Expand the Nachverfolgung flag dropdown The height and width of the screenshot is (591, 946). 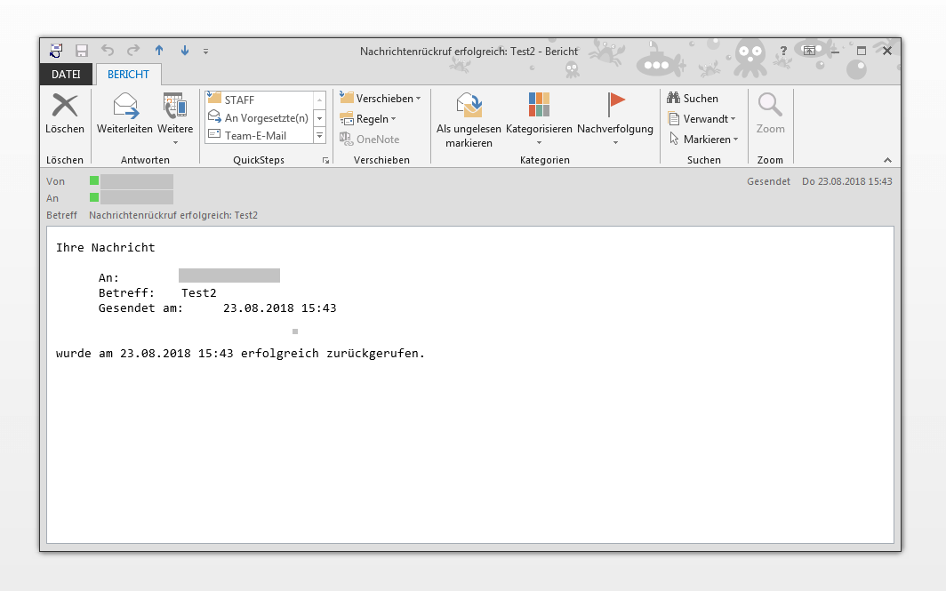(614, 129)
